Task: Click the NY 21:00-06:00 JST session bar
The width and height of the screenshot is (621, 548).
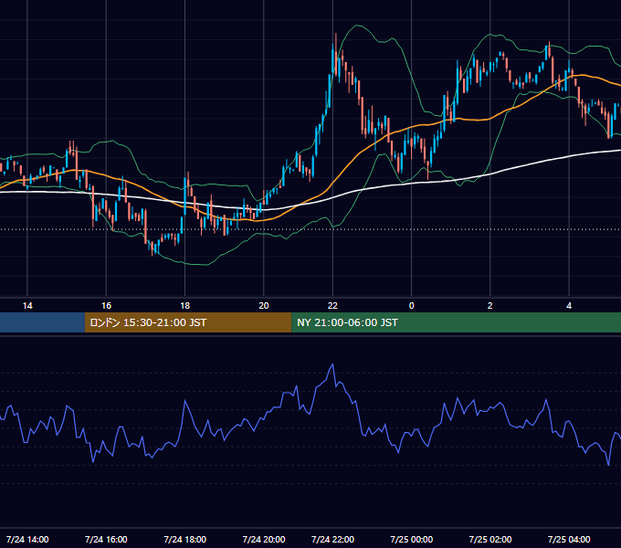Action: point(457,322)
